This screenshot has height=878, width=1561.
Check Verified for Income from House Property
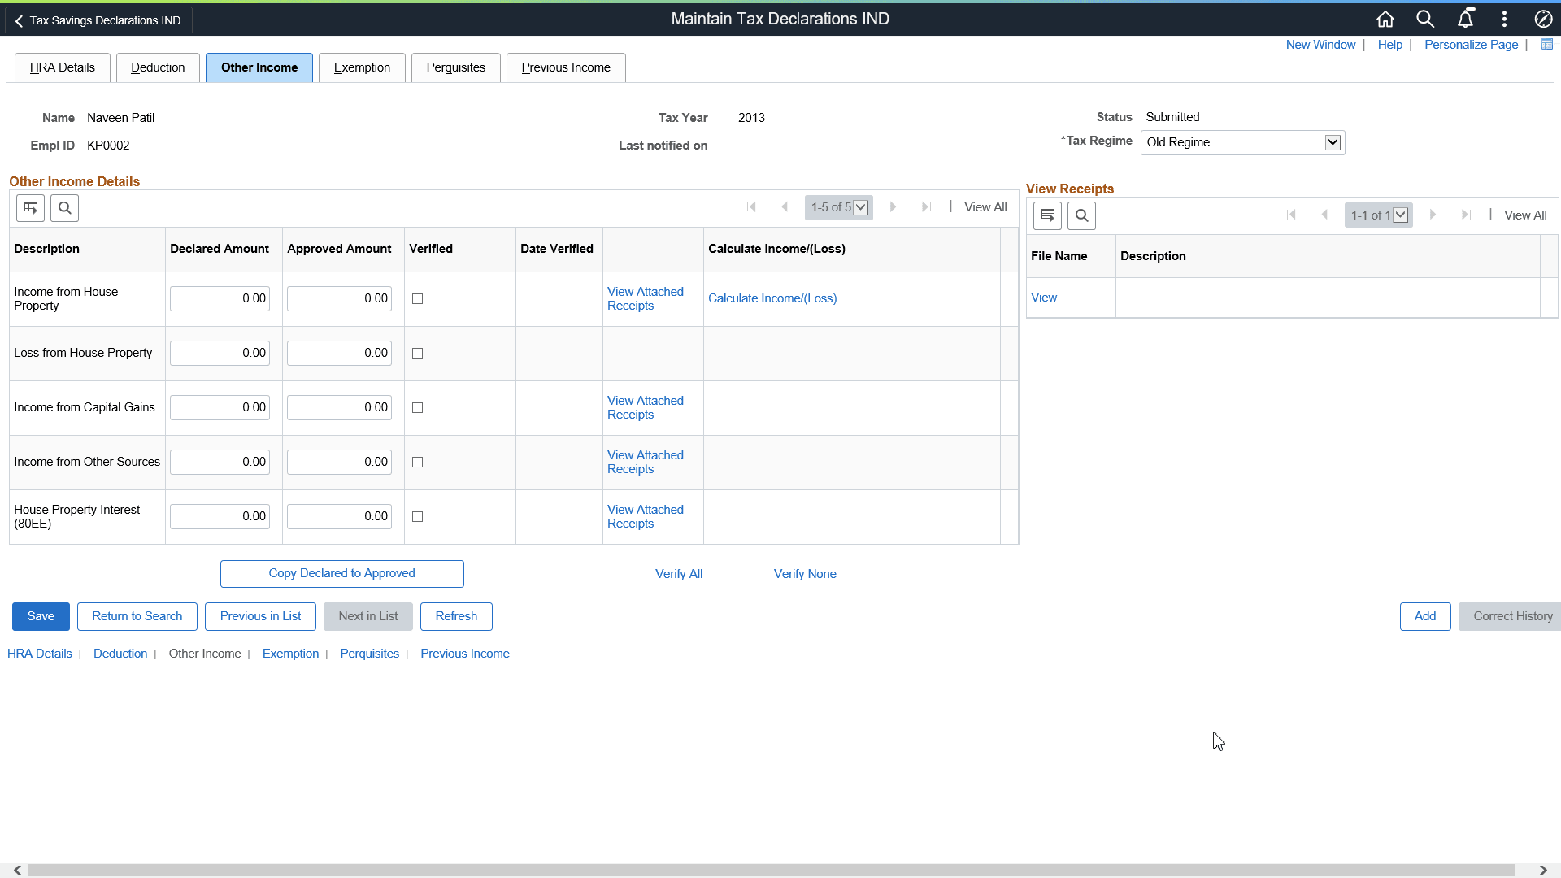coord(417,298)
